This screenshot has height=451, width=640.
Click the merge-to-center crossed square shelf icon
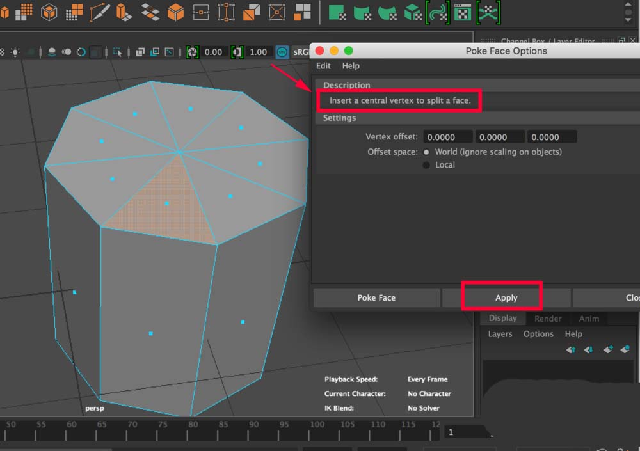[x=276, y=12]
